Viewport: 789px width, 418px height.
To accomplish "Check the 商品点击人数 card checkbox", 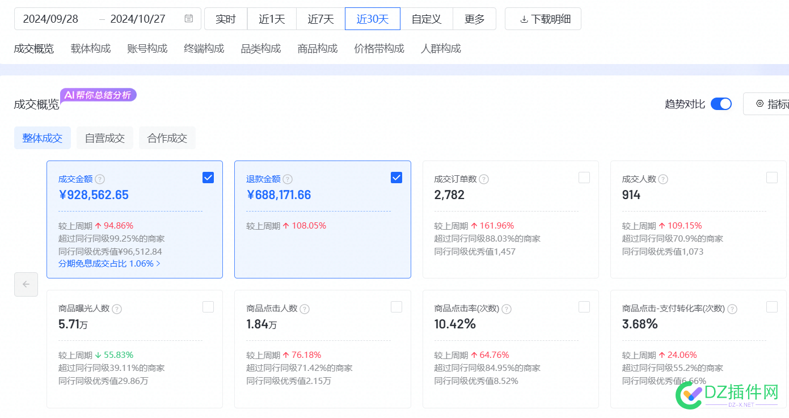I will click(396, 307).
